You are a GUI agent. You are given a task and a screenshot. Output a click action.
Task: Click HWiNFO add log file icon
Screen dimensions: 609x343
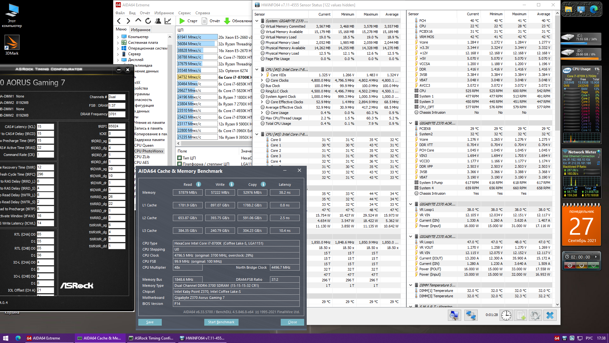coord(521,315)
